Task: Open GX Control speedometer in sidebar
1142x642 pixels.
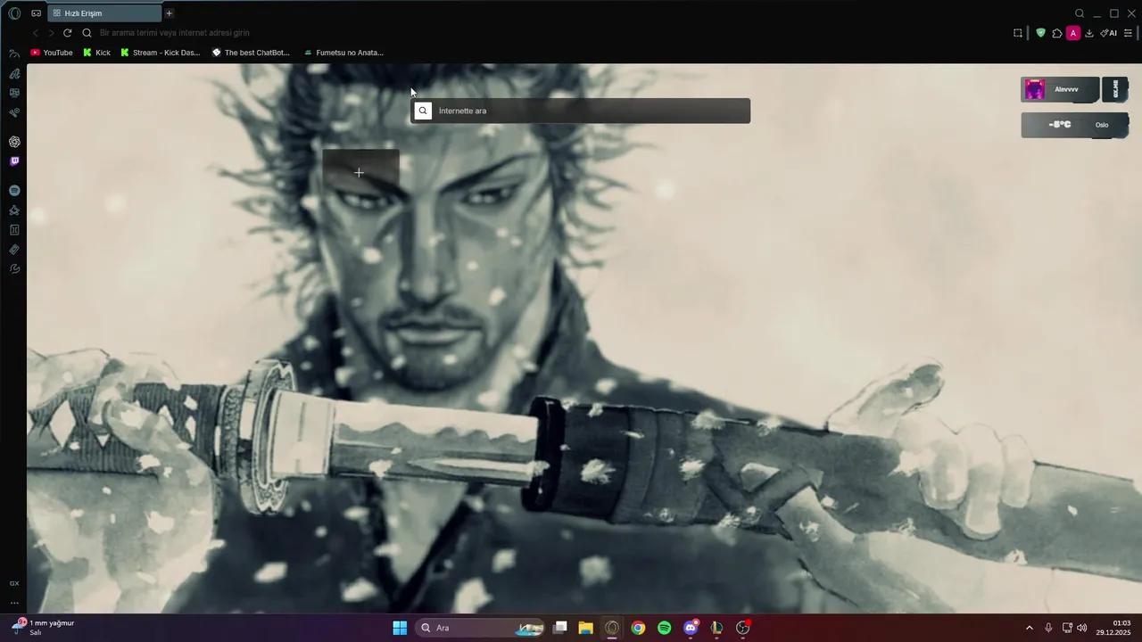Action: pyautogui.click(x=14, y=53)
